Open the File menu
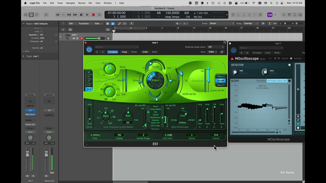Image resolution: width=326 pixels, height=183 pixels. (x=45, y=3)
